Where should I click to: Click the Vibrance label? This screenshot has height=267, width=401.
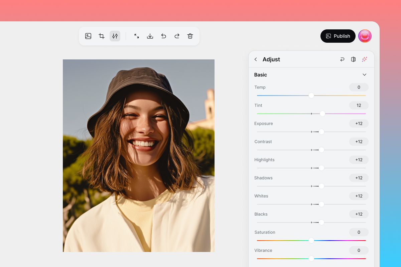point(263,250)
